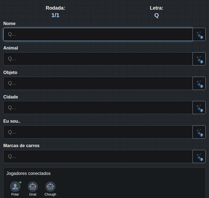Click the 'Rodada:' label
Screen dimensions: 209x198
55,8
